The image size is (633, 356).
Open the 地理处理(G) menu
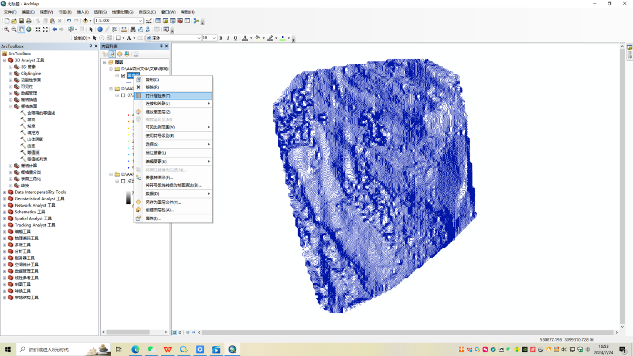pyautogui.click(x=122, y=12)
